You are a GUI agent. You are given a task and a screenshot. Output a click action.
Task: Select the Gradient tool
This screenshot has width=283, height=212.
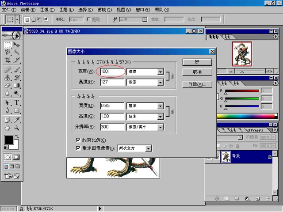pyautogui.click(x=17, y=85)
